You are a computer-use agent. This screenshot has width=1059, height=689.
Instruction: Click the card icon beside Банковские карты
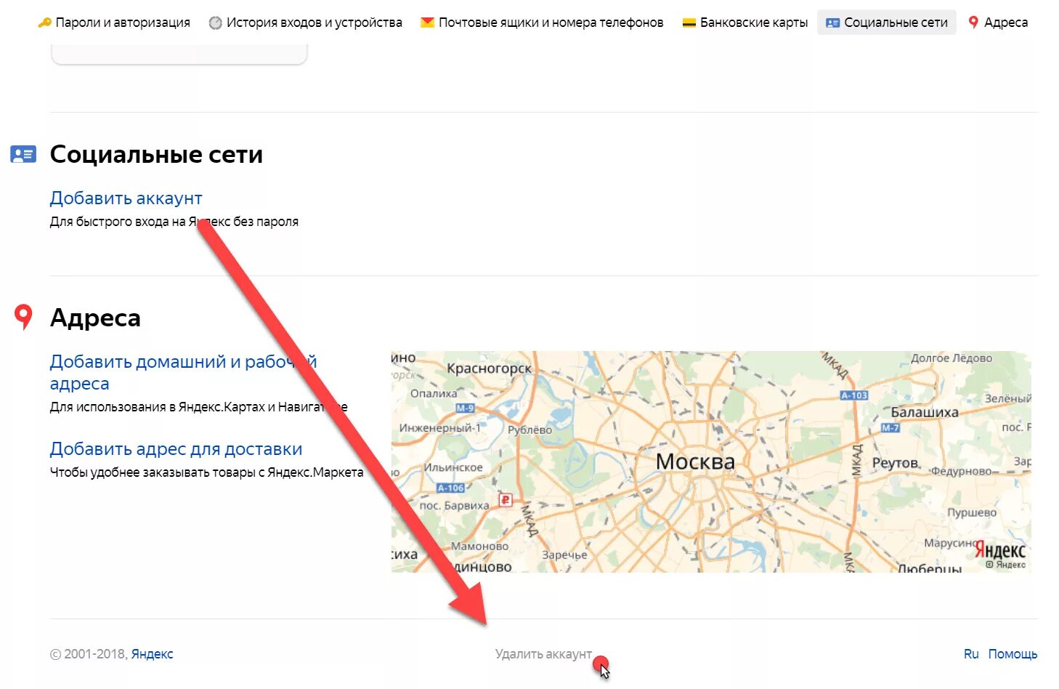point(689,23)
